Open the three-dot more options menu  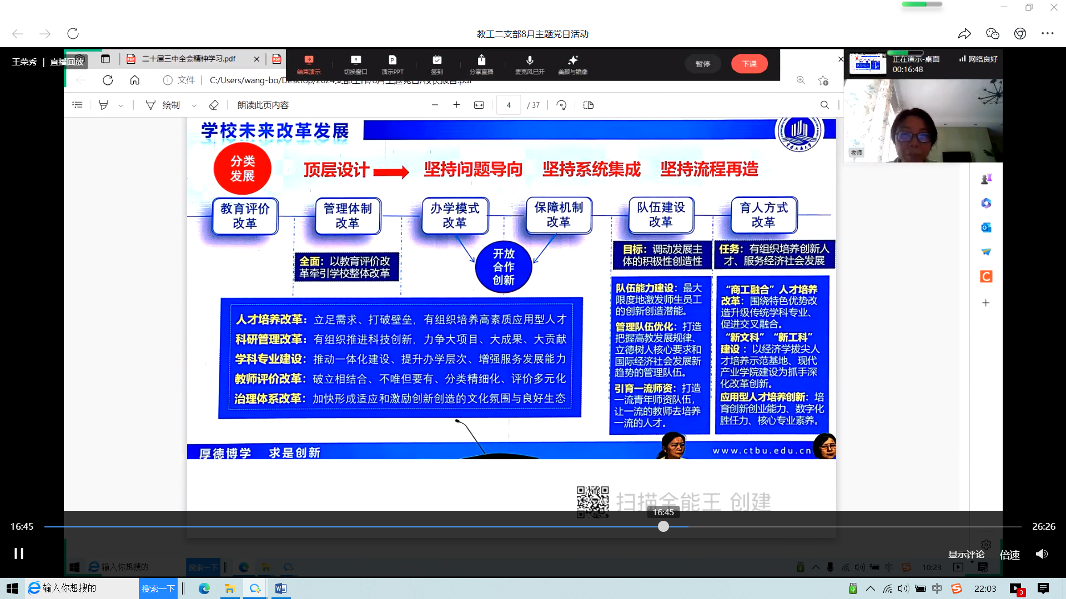click(x=1047, y=34)
